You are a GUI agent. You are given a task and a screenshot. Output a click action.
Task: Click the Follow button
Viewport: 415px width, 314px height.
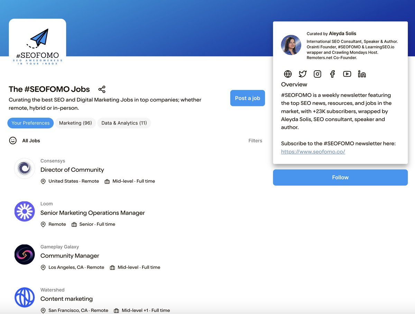340,177
